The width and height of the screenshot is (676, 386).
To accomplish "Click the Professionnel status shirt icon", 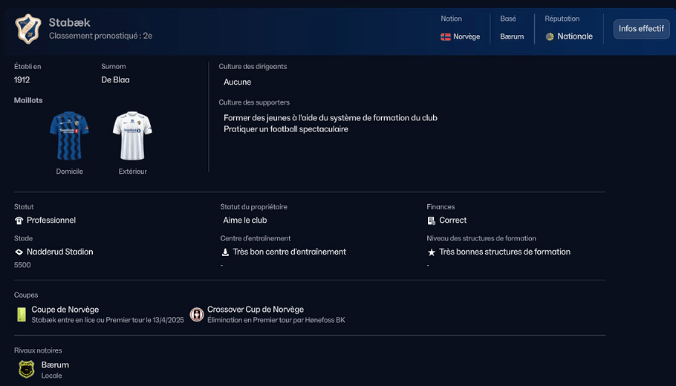I will pos(19,220).
